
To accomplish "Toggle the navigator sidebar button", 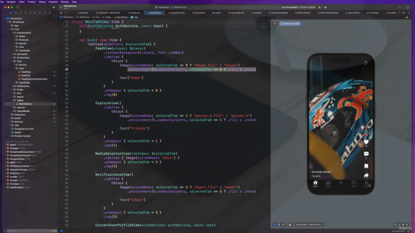I will 18,7.
